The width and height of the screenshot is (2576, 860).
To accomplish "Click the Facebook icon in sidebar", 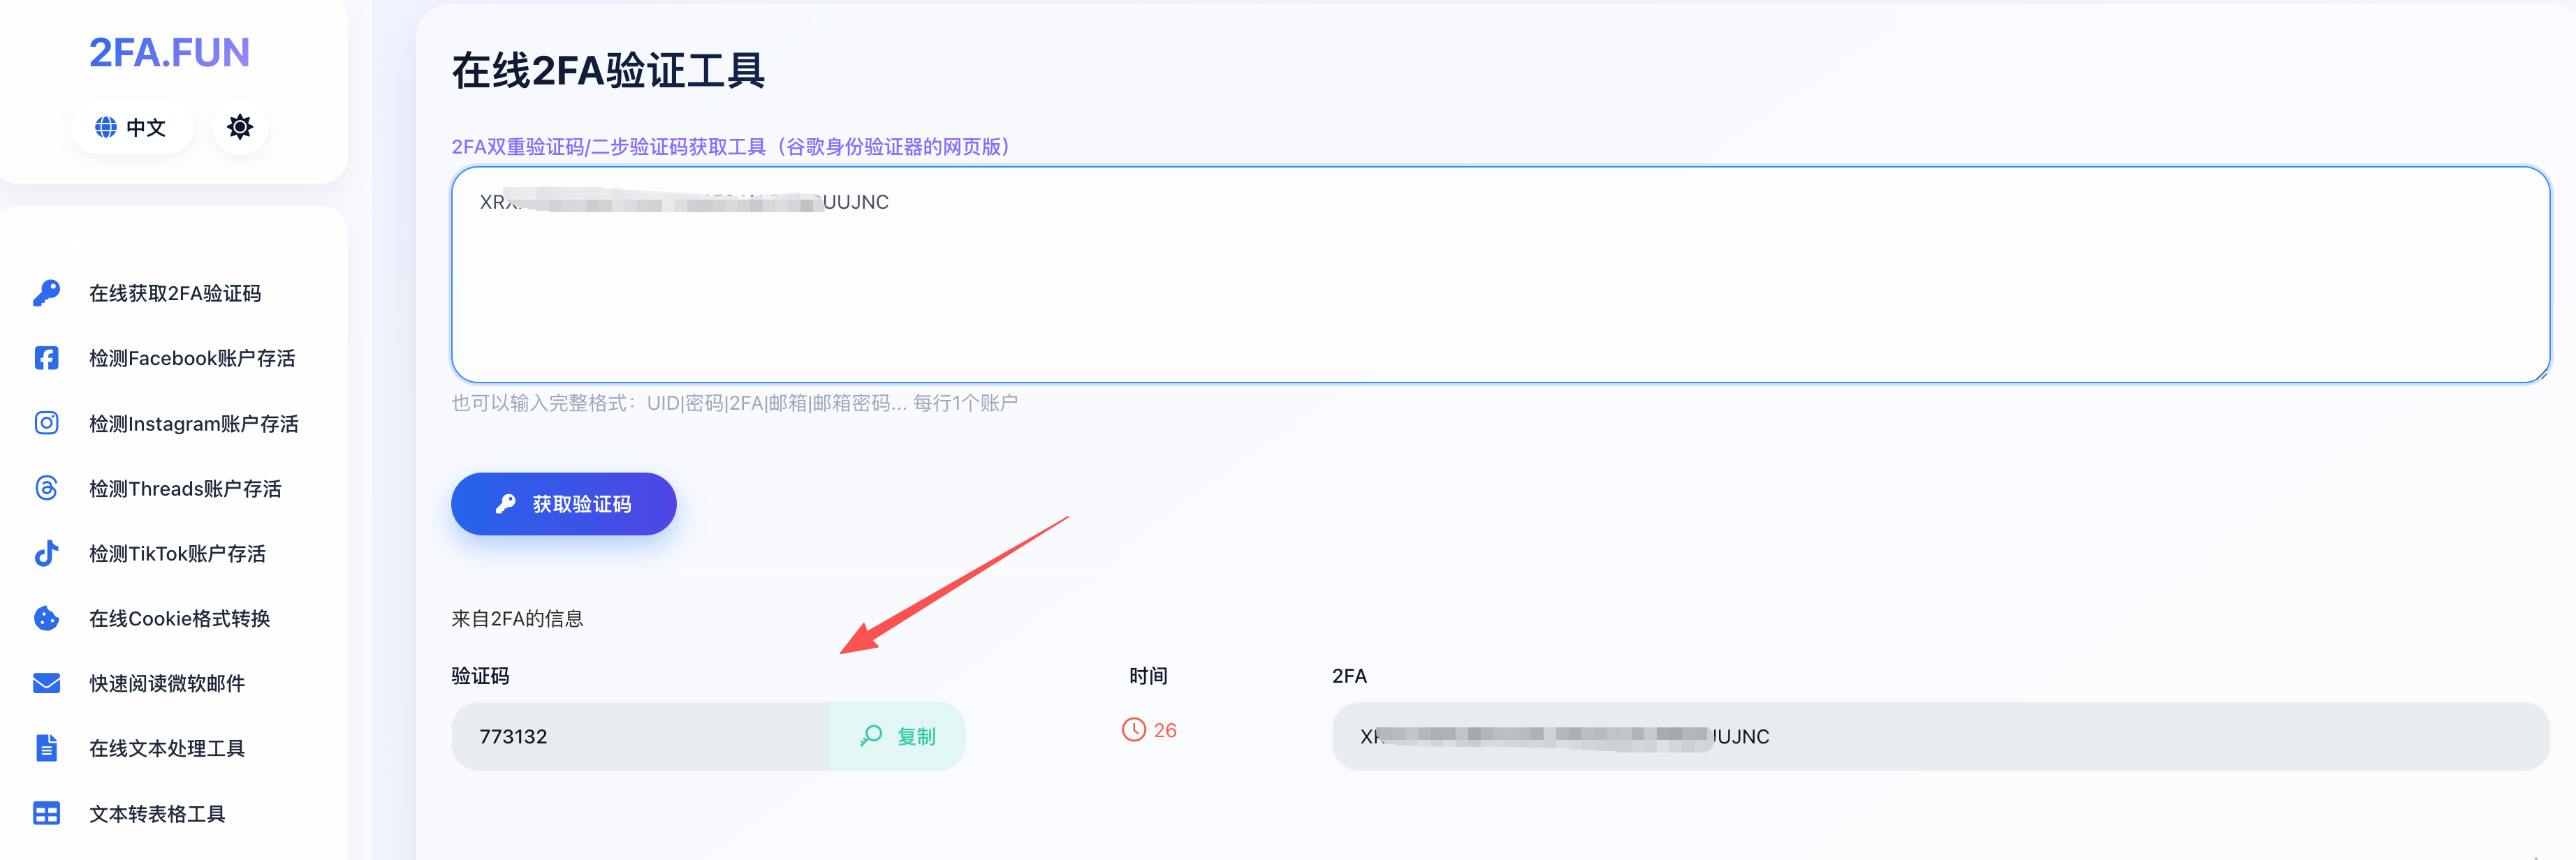I will pyautogui.click(x=47, y=357).
